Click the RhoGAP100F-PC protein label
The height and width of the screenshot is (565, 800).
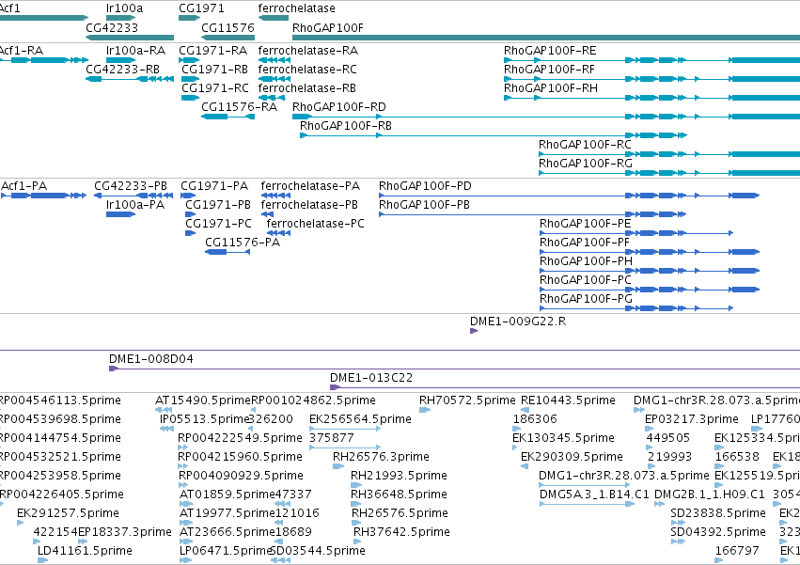pyautogui.click(x=586, y=281)
